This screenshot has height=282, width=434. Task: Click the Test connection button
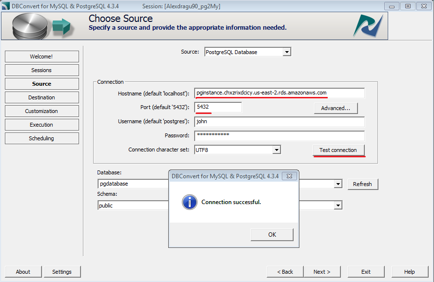[338, 150]
